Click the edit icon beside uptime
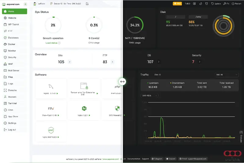Viewport: 244px width, 163px height. (x=87, y=4)
